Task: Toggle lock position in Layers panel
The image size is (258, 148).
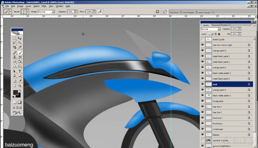Action: point(216,34)
